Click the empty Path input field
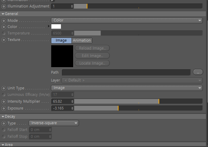The image size is (208, 147). click(126, 72)
